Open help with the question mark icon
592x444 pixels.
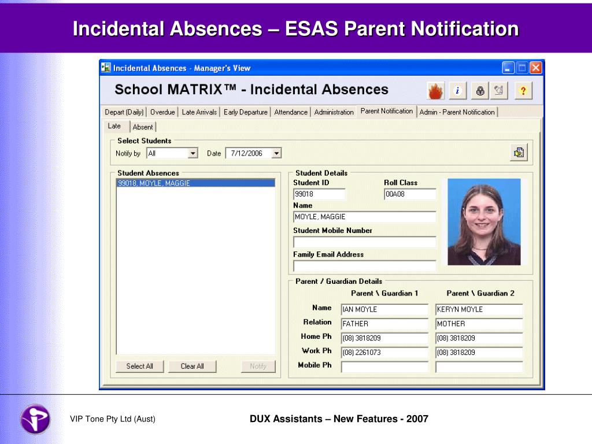523,91
